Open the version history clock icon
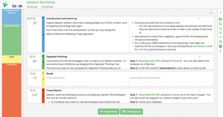This screenshot has width=223, height=117. [x=220, y=42]
